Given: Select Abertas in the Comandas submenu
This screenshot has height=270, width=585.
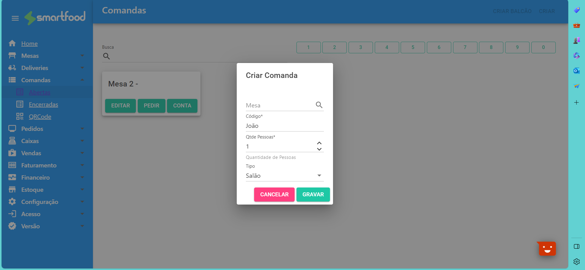Looking at the screenshot, I should point(40,92).
